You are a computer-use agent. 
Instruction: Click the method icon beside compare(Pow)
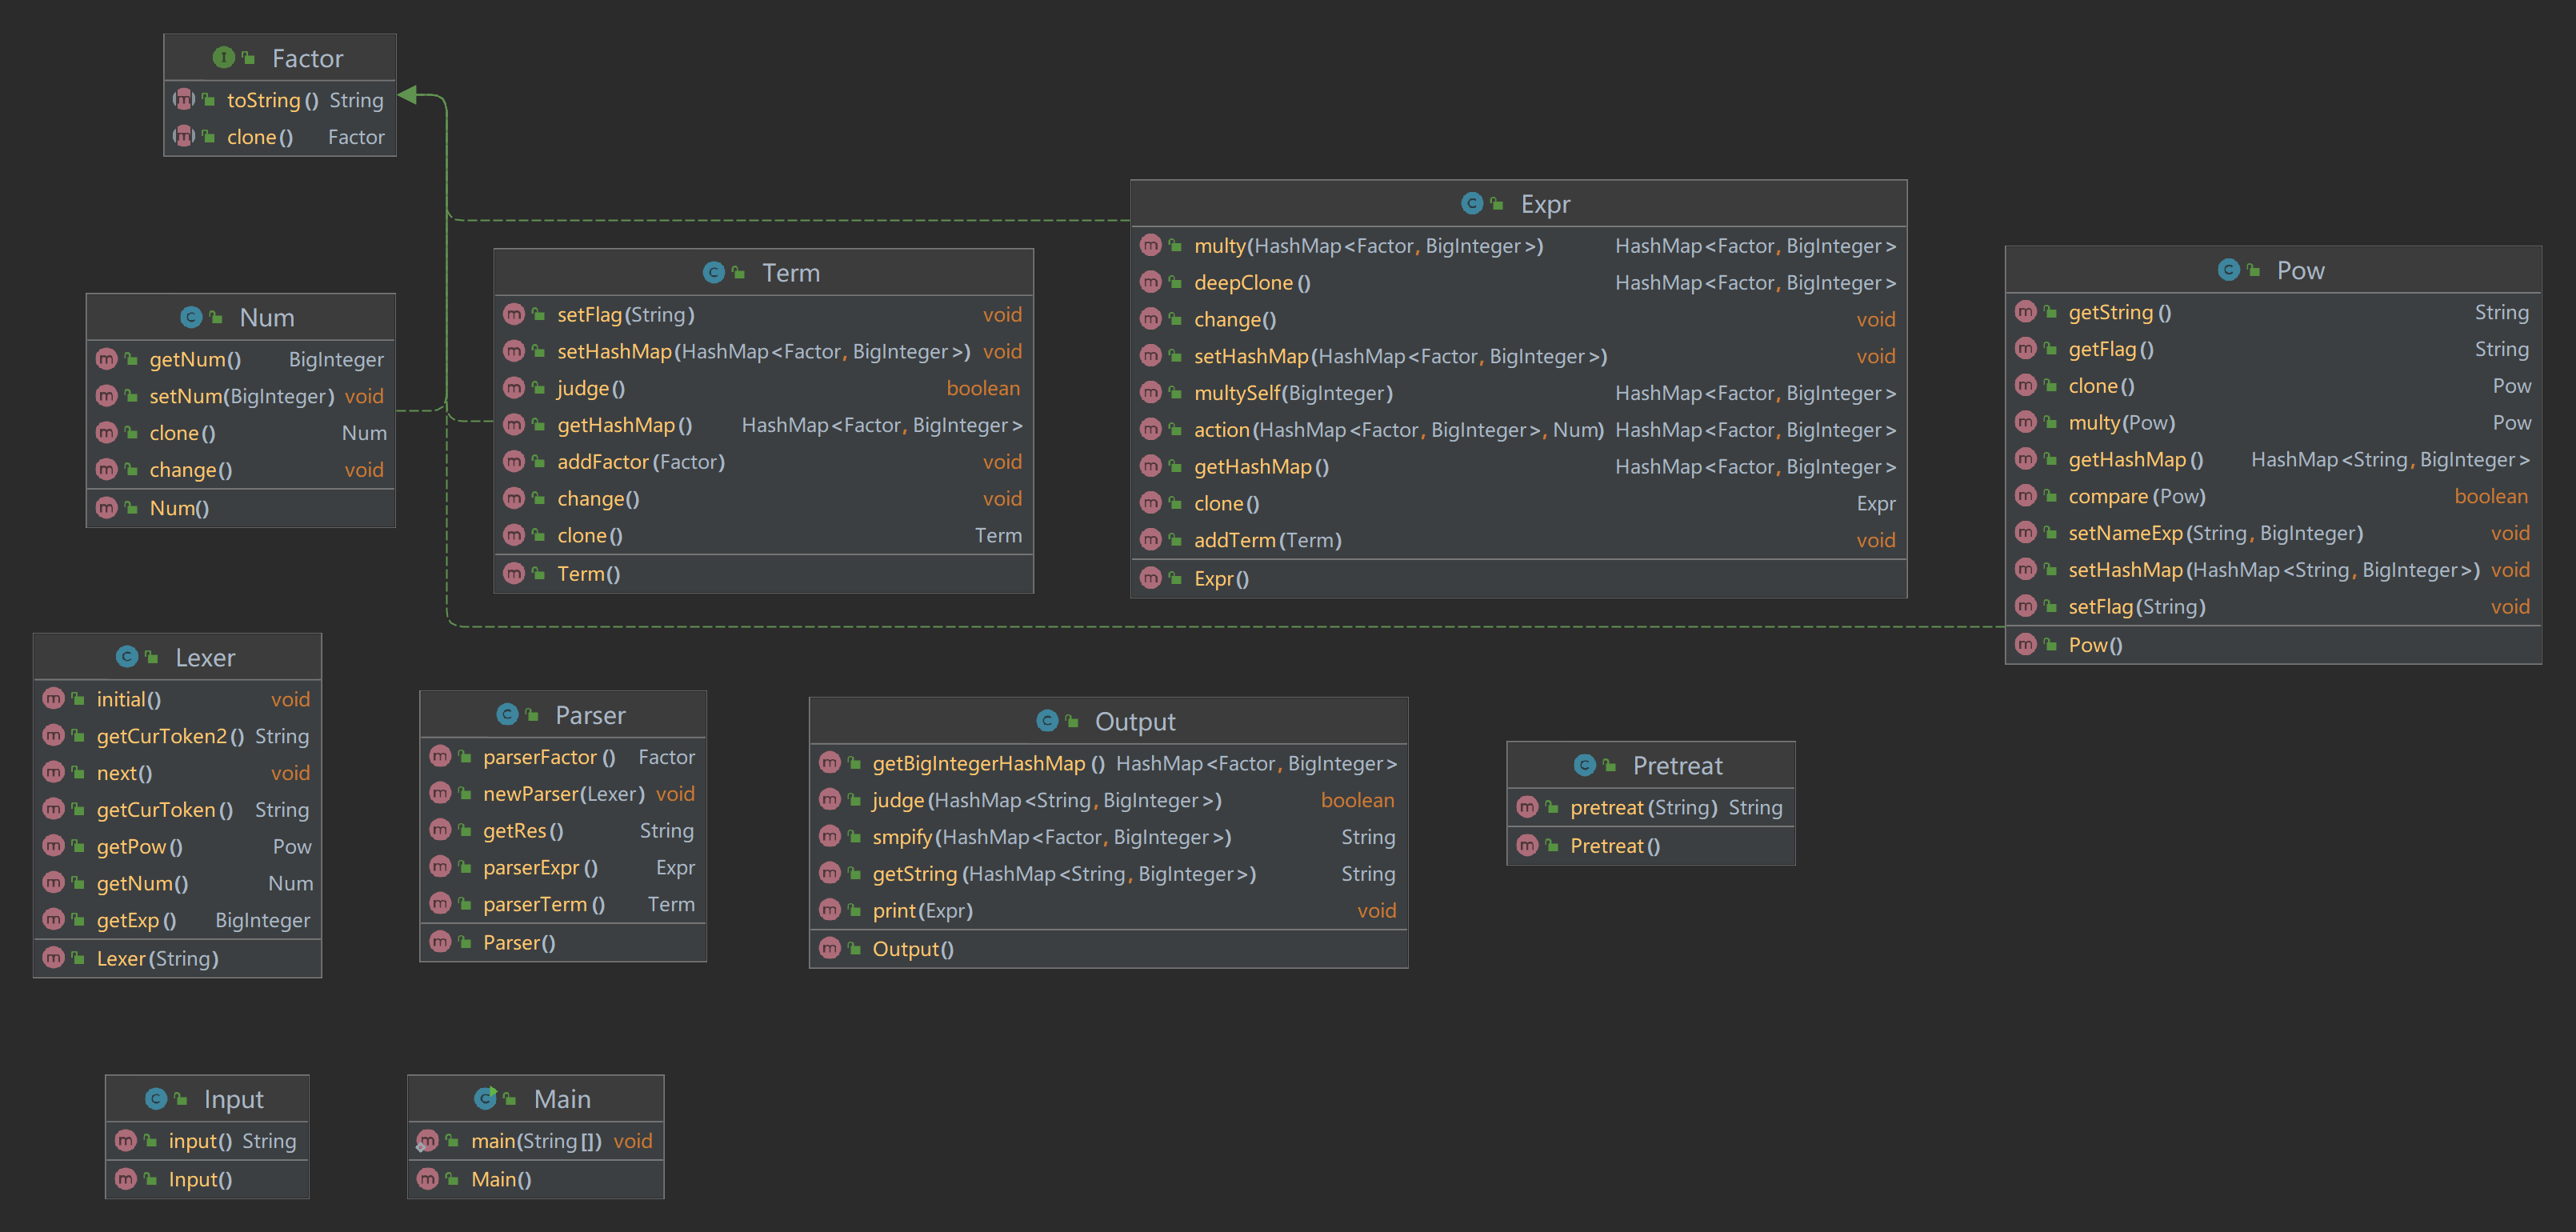(2026, 495)
